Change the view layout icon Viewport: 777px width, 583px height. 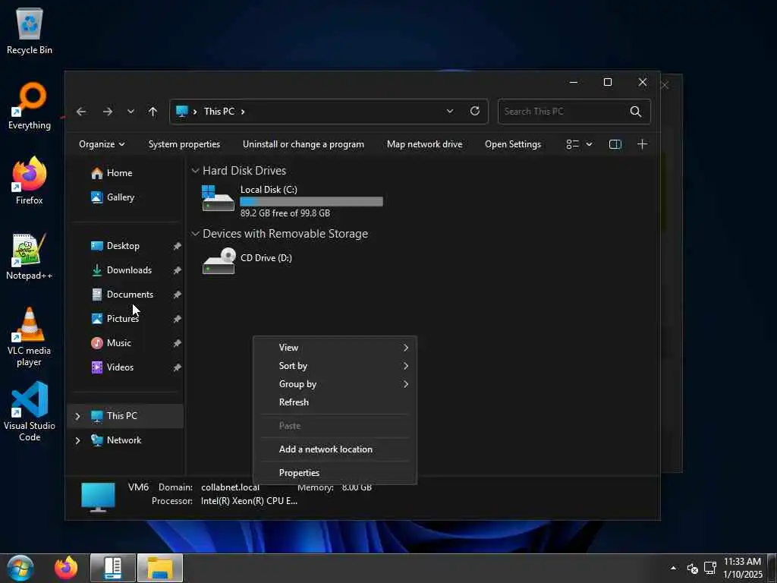tap(572, 144)
